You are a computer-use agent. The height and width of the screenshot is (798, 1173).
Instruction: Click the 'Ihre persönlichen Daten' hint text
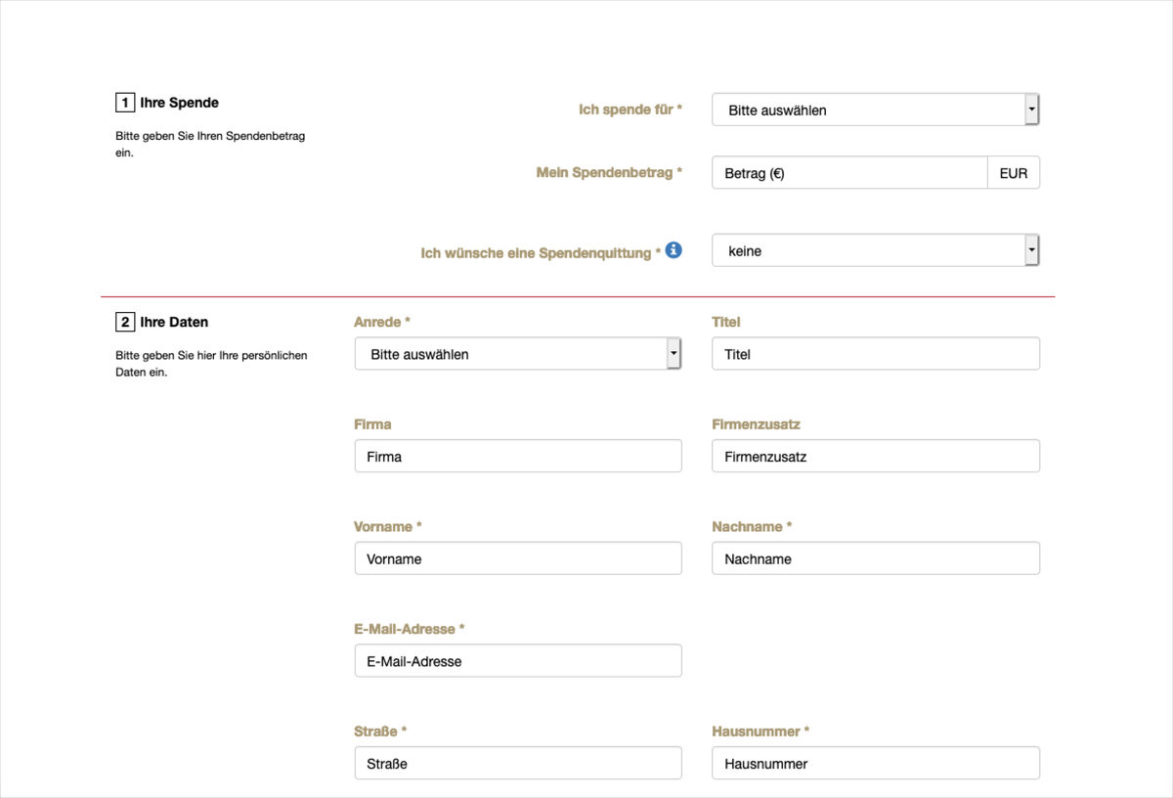[x=211, y=364]
